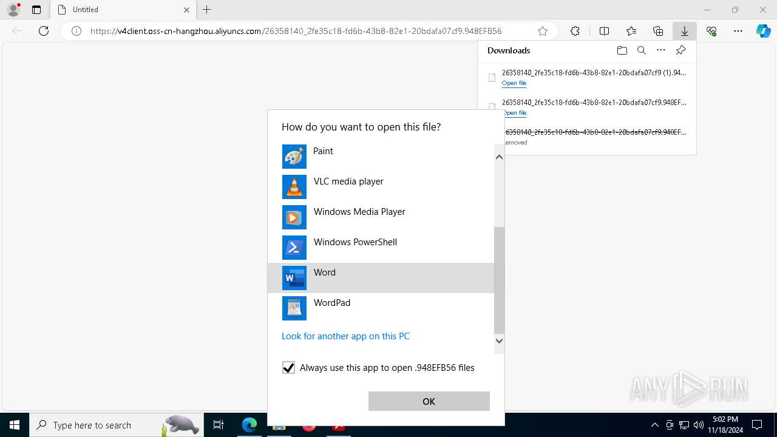Click scroll-up arrow of app list
This screenshot has width=777, height=437.
499,157
